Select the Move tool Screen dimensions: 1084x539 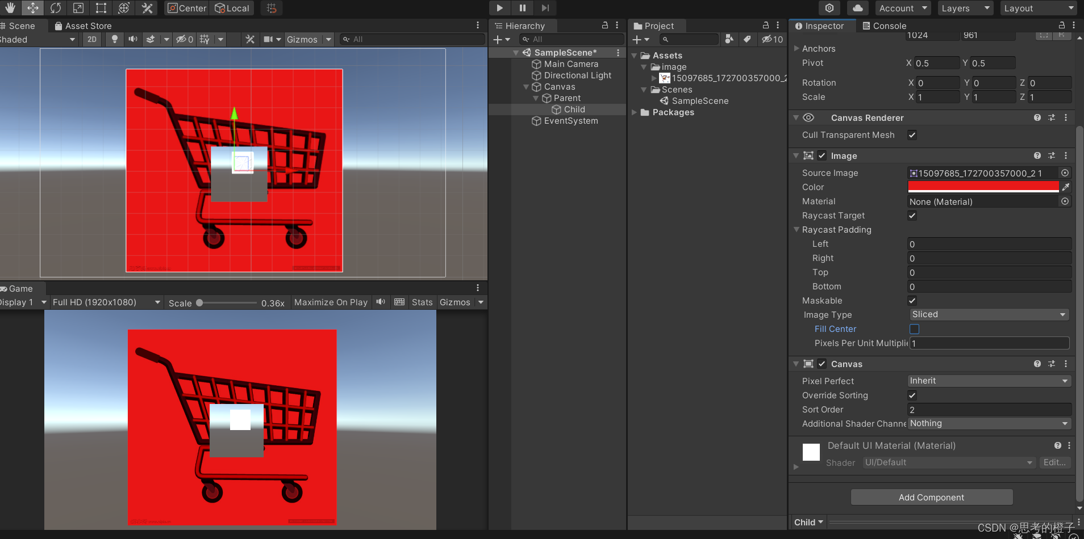(33, 8)
